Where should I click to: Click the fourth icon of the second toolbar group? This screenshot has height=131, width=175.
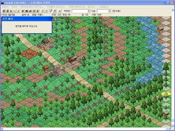point(34,11)
